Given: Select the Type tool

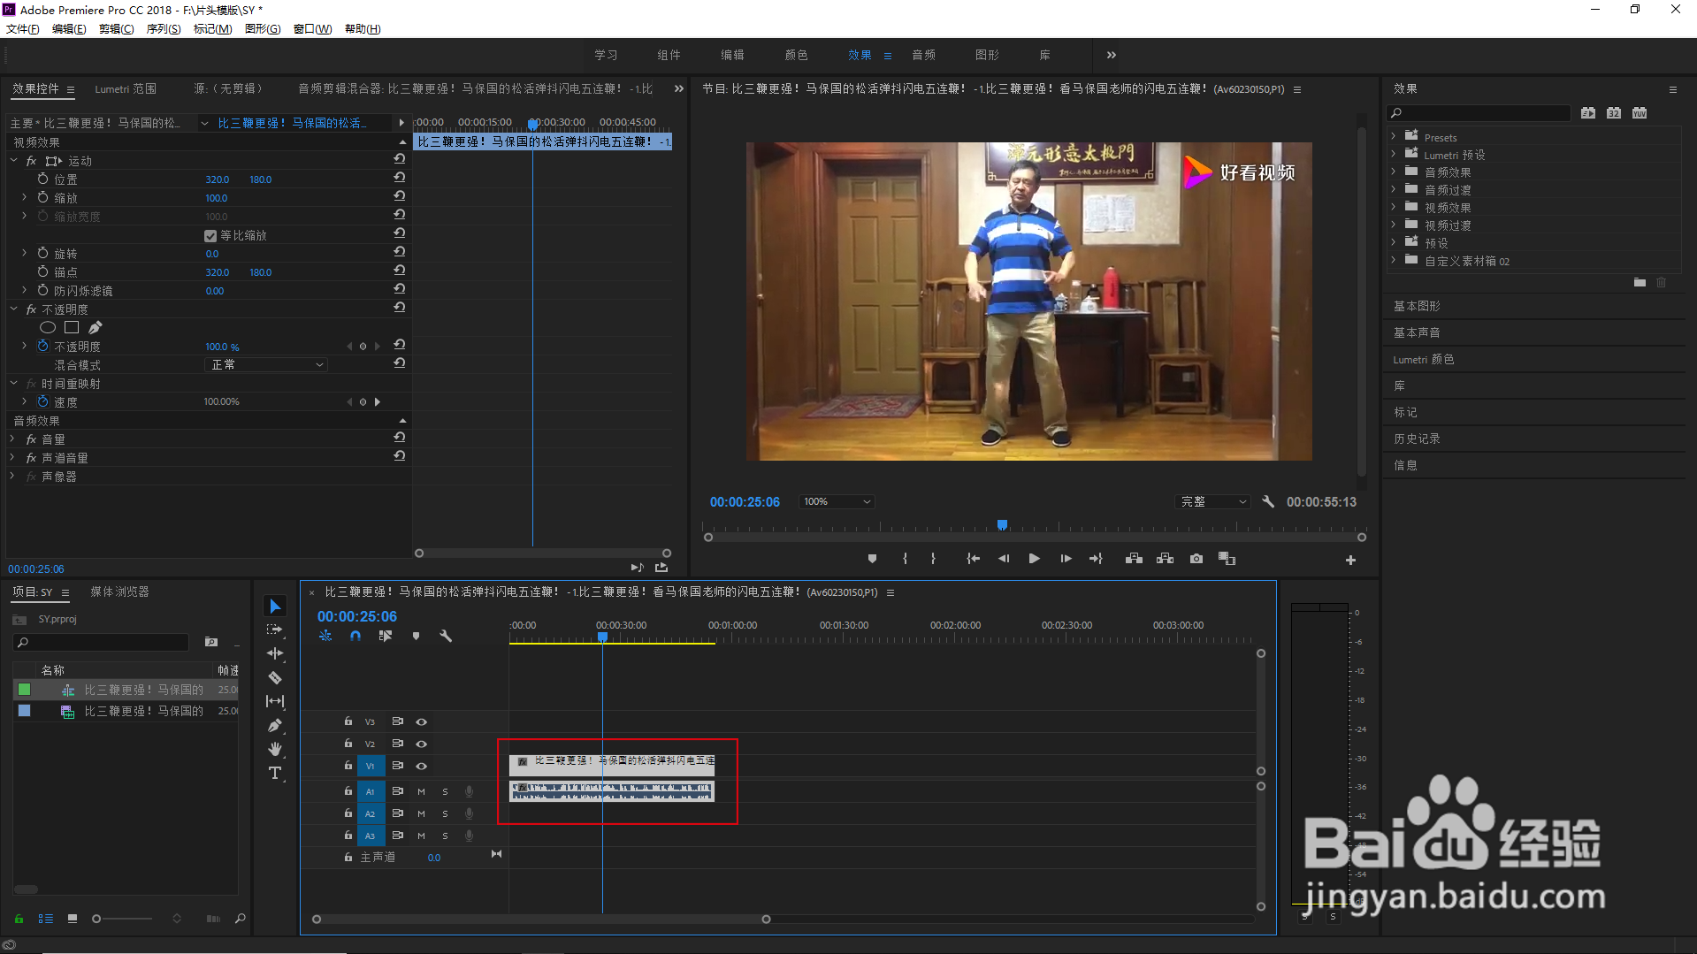Looking at the screenshot, I should 275,773.
